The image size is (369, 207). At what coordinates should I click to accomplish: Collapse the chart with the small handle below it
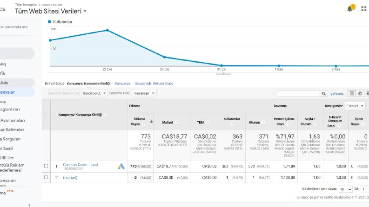(223, 73)
